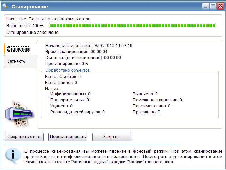Maximize the Сканирование window

click(213, 6)
